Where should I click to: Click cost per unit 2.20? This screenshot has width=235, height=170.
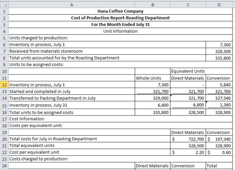tap(188, 152)
